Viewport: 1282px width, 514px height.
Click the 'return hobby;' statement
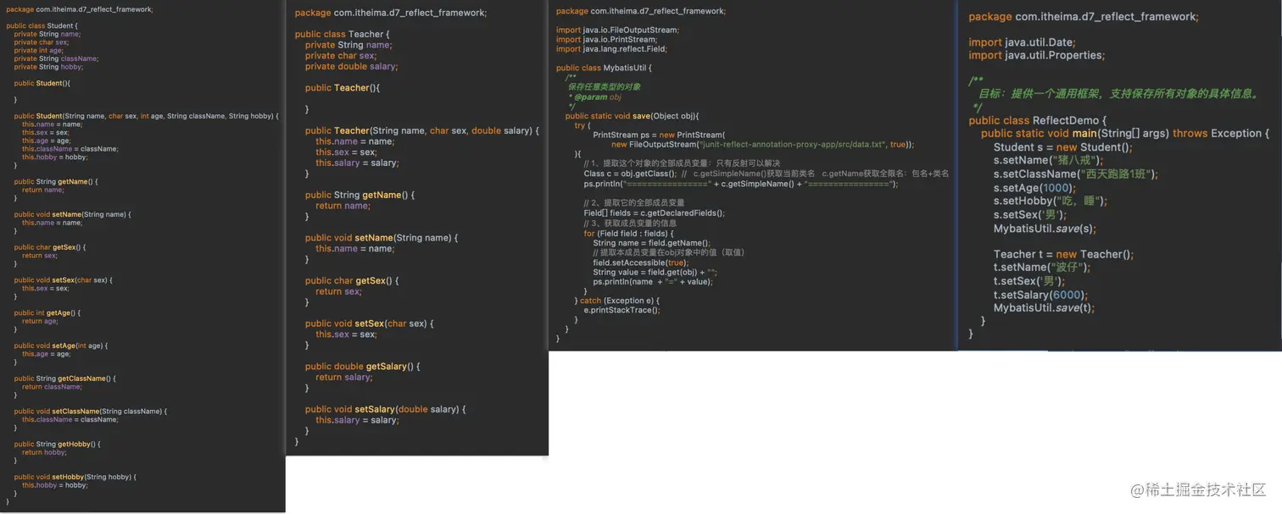(44, 452)
